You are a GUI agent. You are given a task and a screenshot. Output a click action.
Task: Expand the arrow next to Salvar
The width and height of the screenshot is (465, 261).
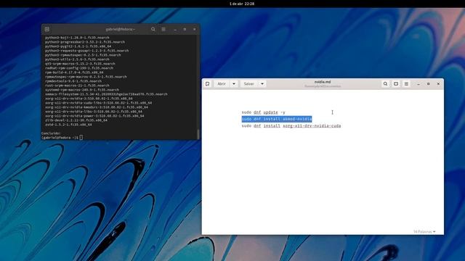coord(262,84)
